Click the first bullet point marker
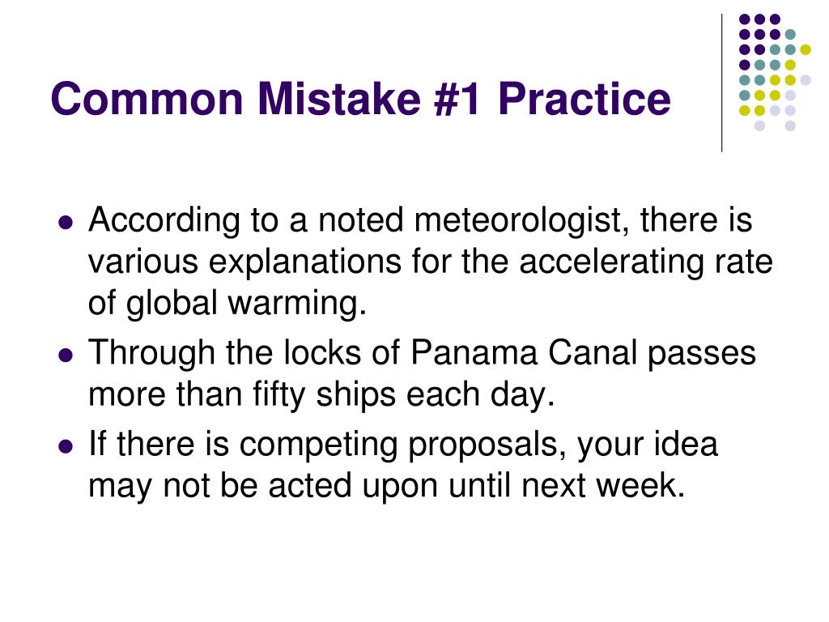The width and height of the screenshot is (829, 622). (66, 222)
